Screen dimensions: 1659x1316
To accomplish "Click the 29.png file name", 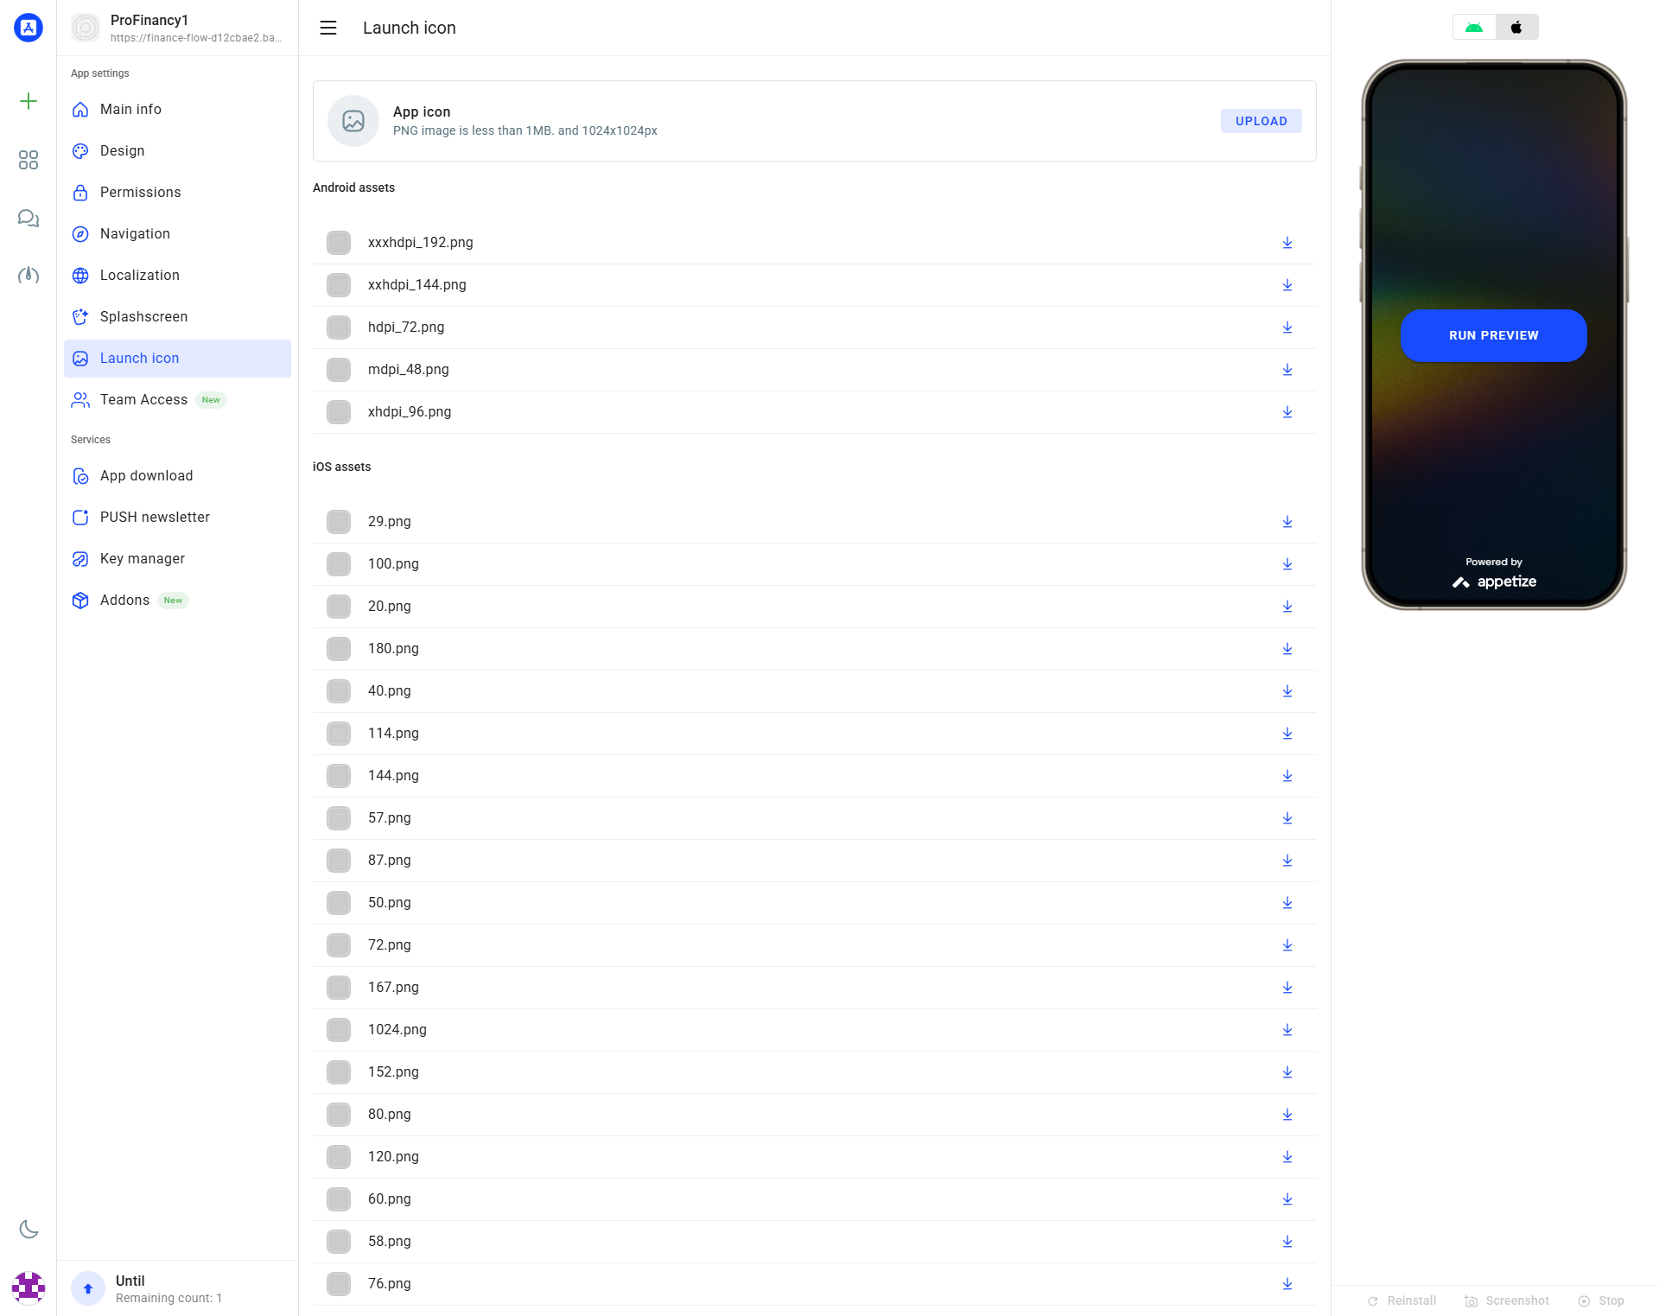I will tap(390, 522).
